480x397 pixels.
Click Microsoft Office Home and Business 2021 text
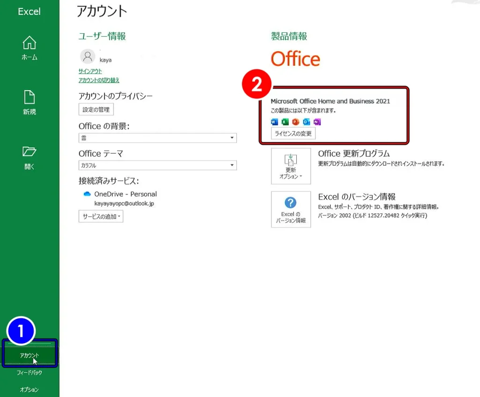pyautogui.click(x=330, y=101)
